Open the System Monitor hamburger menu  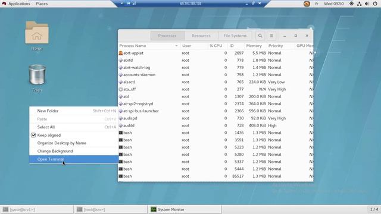tap(271, 36)
